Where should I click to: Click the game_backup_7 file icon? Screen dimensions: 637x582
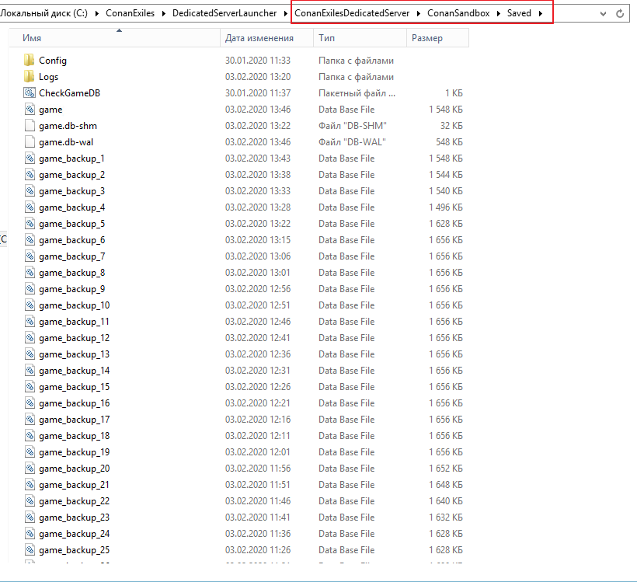pos(30,256)
